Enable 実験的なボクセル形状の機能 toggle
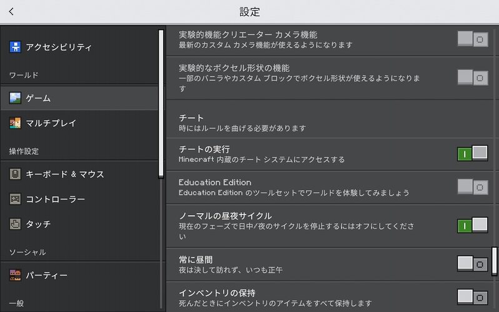 473,78
